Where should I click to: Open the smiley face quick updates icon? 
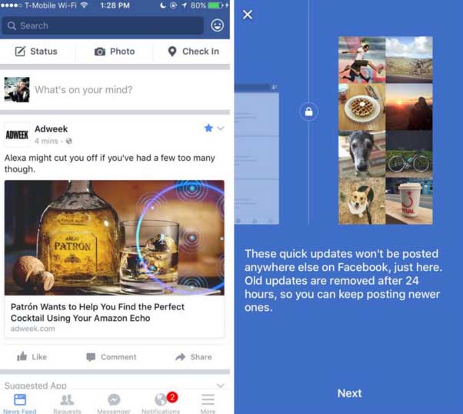click(x=218, y=25)
